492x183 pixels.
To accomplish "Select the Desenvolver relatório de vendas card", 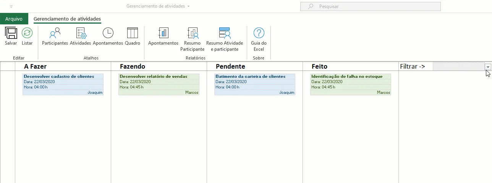I will (x=159, y=84).
